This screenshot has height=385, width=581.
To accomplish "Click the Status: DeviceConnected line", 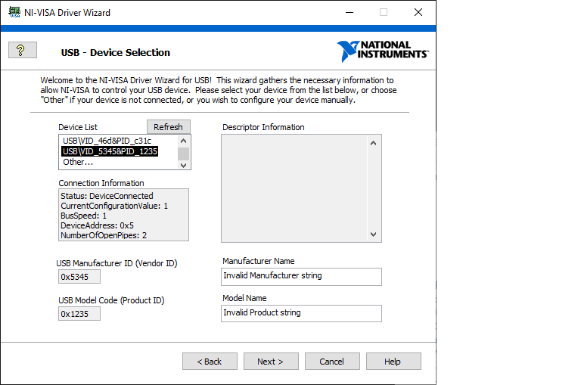I will coord(107,196).
